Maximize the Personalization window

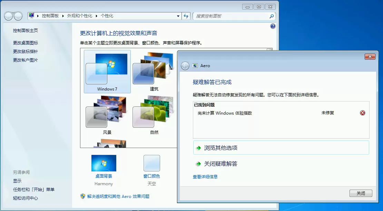[259, 7]
